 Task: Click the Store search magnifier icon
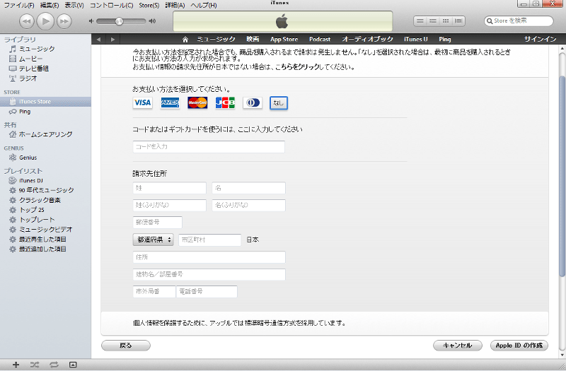click(x=490, y=21)
